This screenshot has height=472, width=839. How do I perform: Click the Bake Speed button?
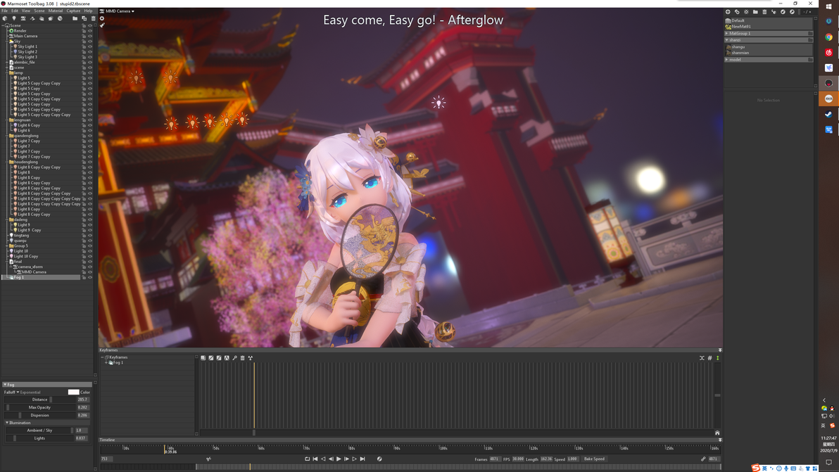pos(594,459)
